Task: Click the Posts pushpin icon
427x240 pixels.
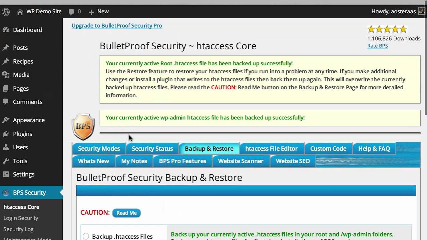Action: (x=6, y=48)
